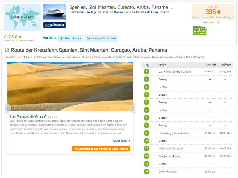
Task: Click the 08:00 Uhr arrival for Philipsburg
Action: pos(210,133)
